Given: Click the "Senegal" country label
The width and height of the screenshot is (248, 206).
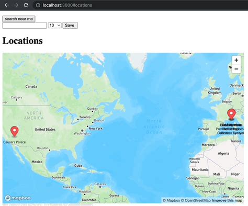Looking at the screenshot, I should (x=193, y=178).
